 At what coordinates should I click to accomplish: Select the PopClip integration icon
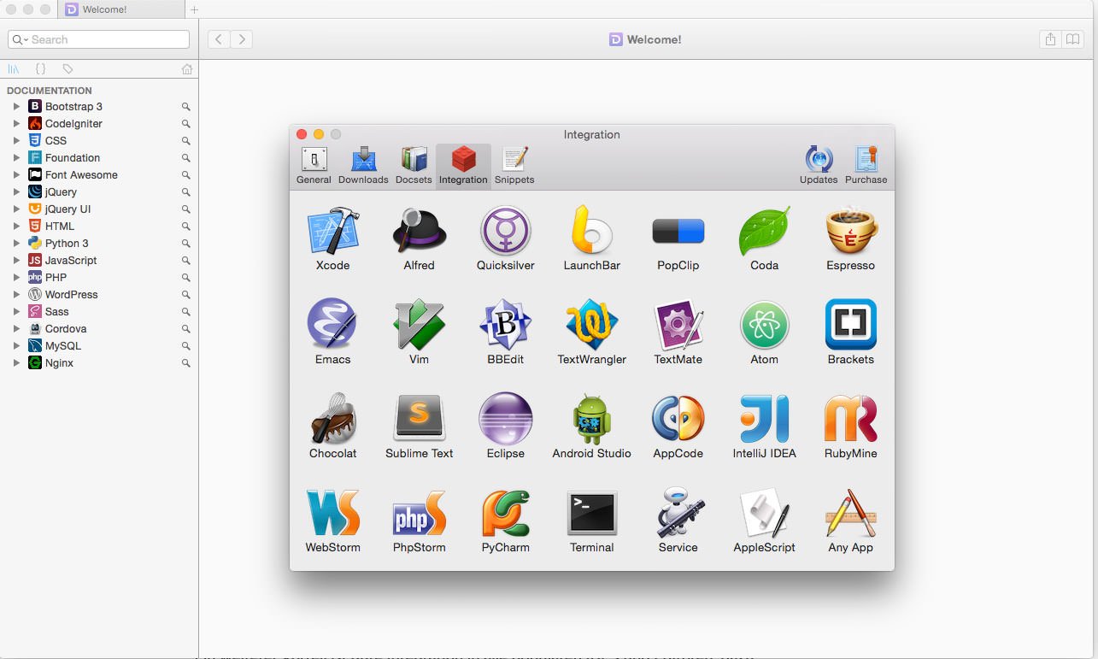coord(678,231)
